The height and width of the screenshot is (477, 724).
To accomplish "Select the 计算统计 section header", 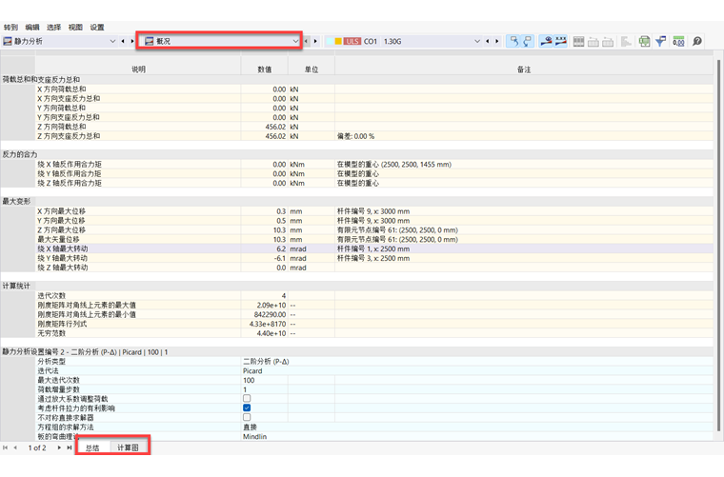I will pyautogui.click(x=357, y=286).
